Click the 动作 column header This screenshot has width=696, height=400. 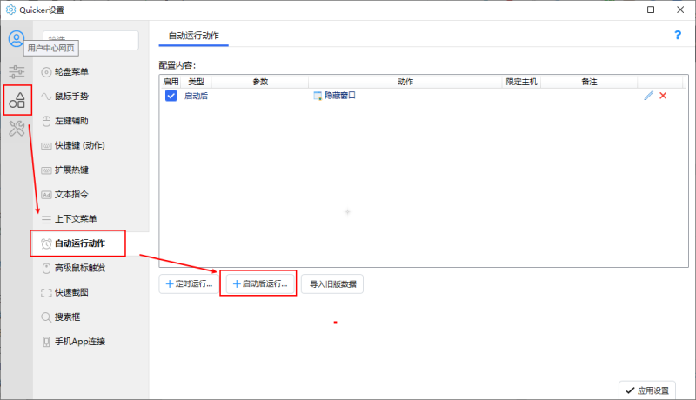(x=405, y=82)
